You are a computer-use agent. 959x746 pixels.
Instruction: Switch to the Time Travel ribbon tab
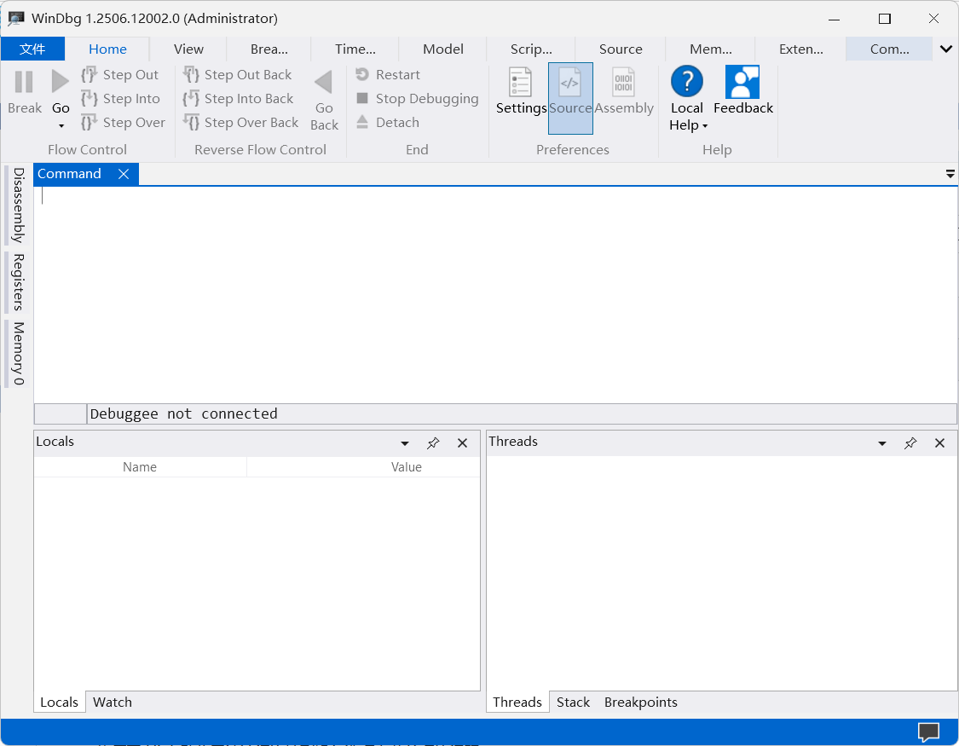click(355, 49)
